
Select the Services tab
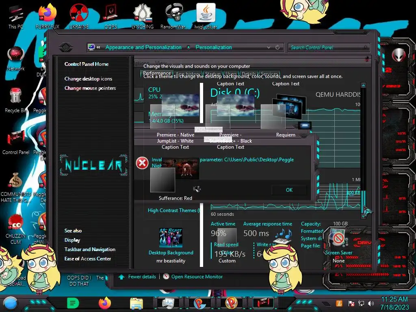coord(269,74)
